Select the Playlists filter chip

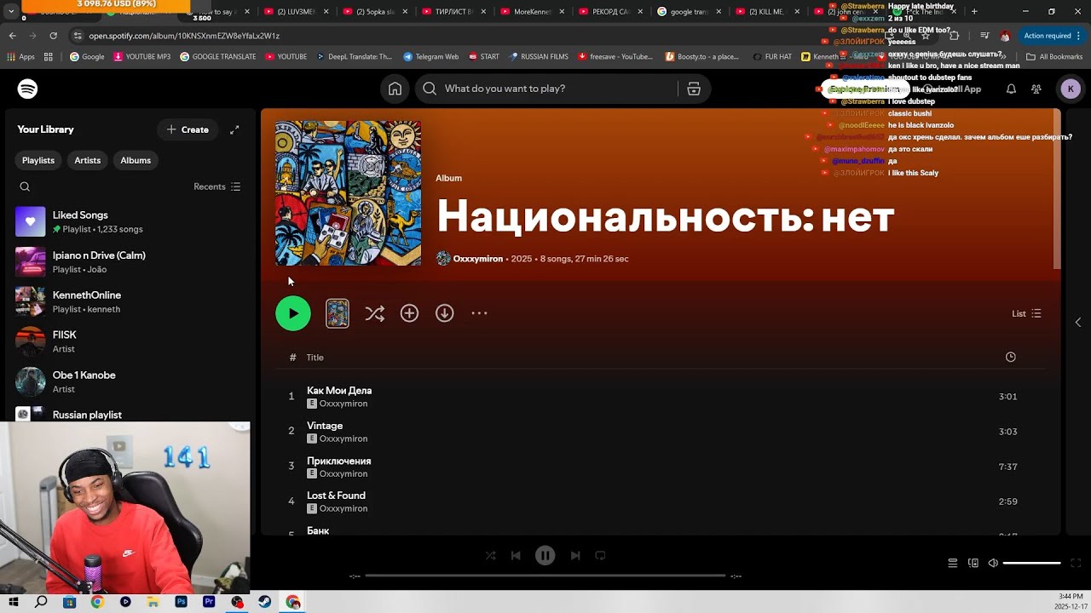(x=38, y=160)
